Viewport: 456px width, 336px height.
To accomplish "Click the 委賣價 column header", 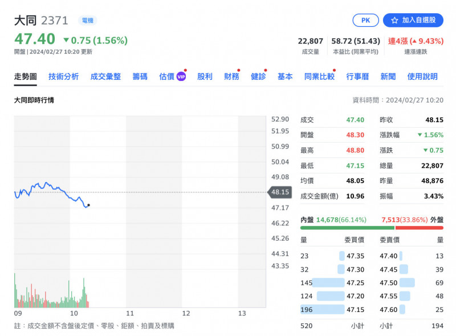I will [x=389, y=240].
